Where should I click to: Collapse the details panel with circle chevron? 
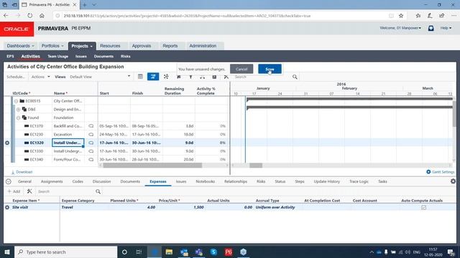(x=9, y=181)
